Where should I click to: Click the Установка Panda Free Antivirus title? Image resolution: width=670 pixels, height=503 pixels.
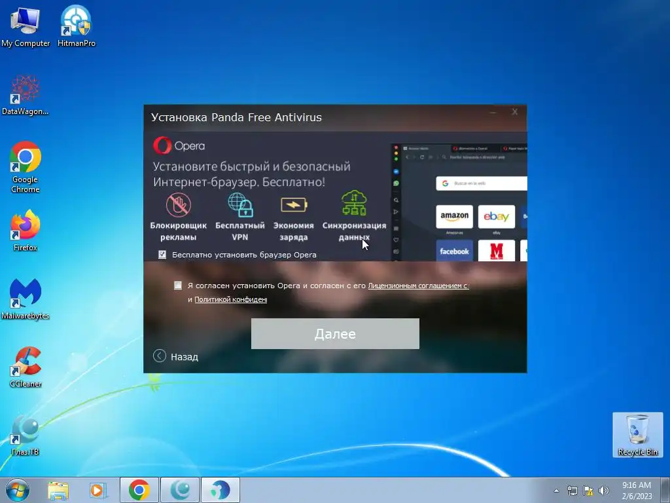[x=236, y=117]
